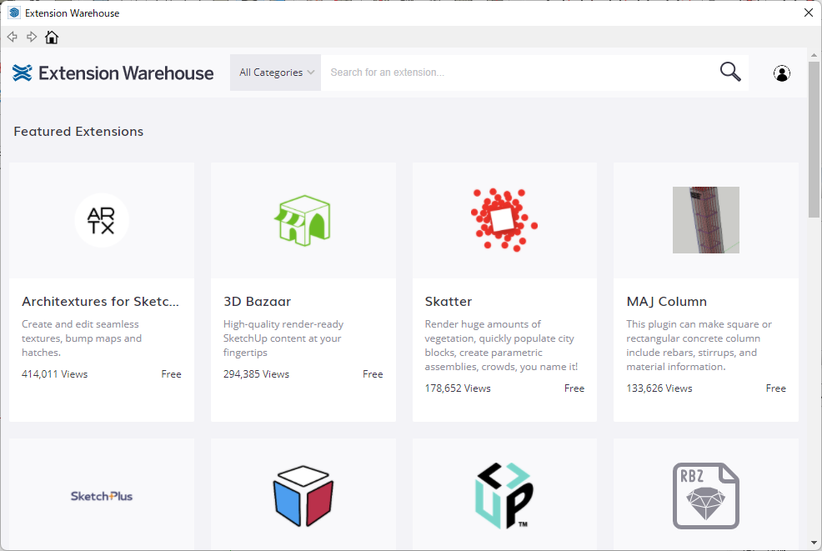Screen dimensions: 822x551
Task: Click the MAJ Column thumbnail image
Action: tap(705, 220)
